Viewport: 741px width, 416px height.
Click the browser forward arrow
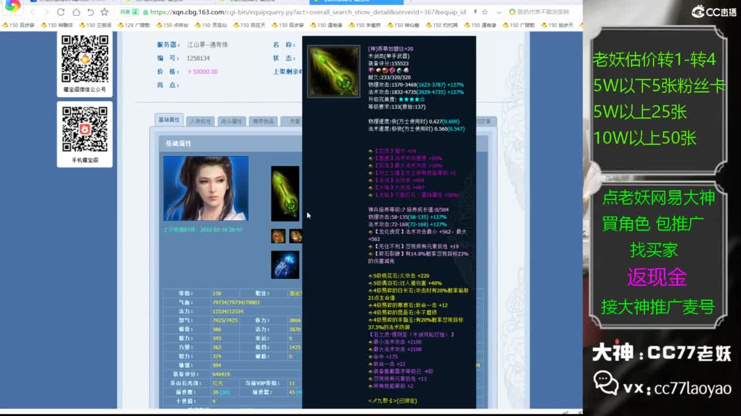[x=46, y=12]
